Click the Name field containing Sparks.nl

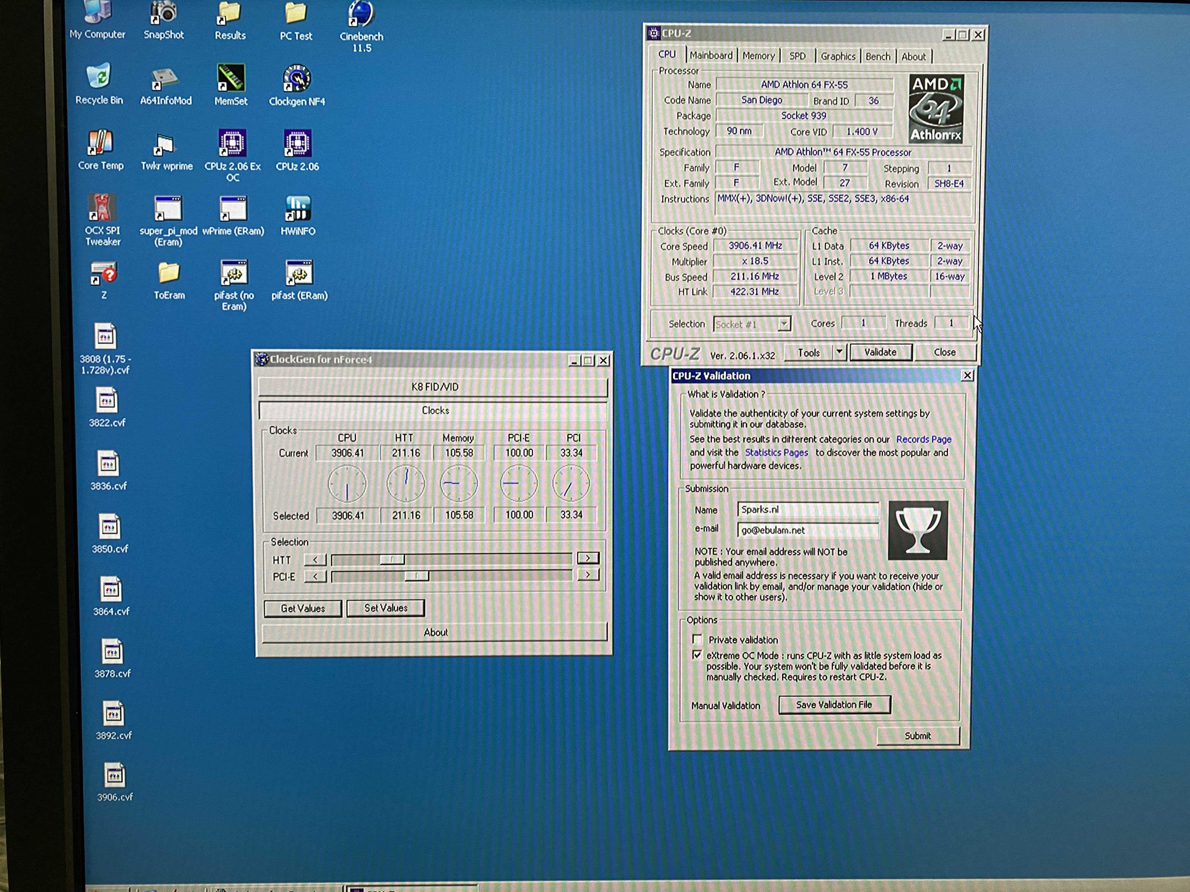[808, 509]
